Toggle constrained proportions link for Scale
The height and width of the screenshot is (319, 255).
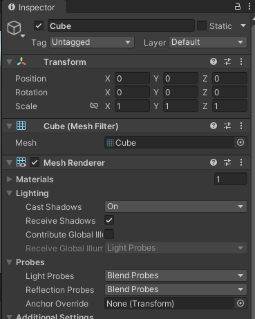(94, 106)
